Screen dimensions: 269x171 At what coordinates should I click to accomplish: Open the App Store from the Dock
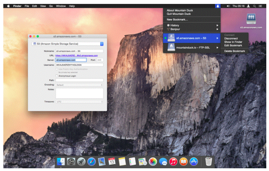pyautogui.click(x=193, y=162)
